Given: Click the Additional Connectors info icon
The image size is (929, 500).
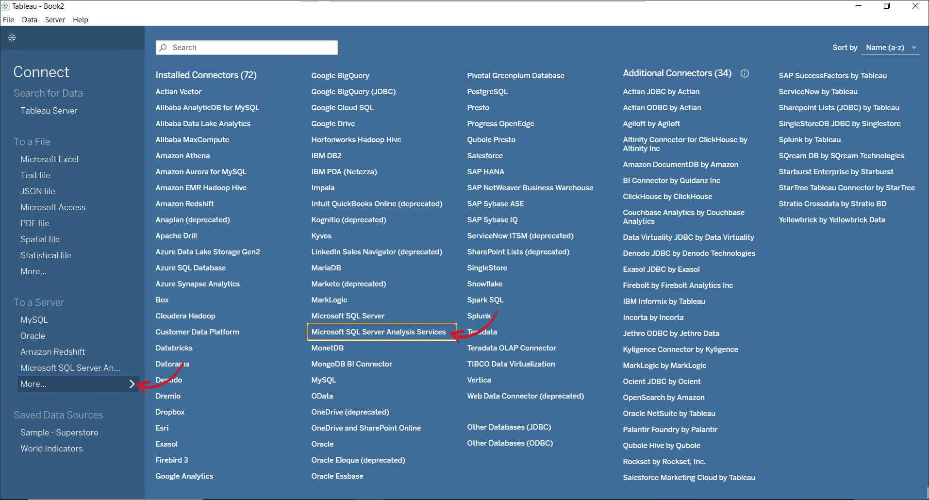Looking at the screenshot, I should [x=745, y=73].
